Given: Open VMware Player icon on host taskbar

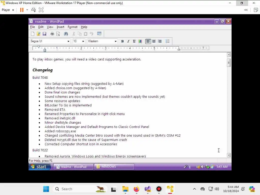Looking at the screenshot, I should [x=170, y=189].
